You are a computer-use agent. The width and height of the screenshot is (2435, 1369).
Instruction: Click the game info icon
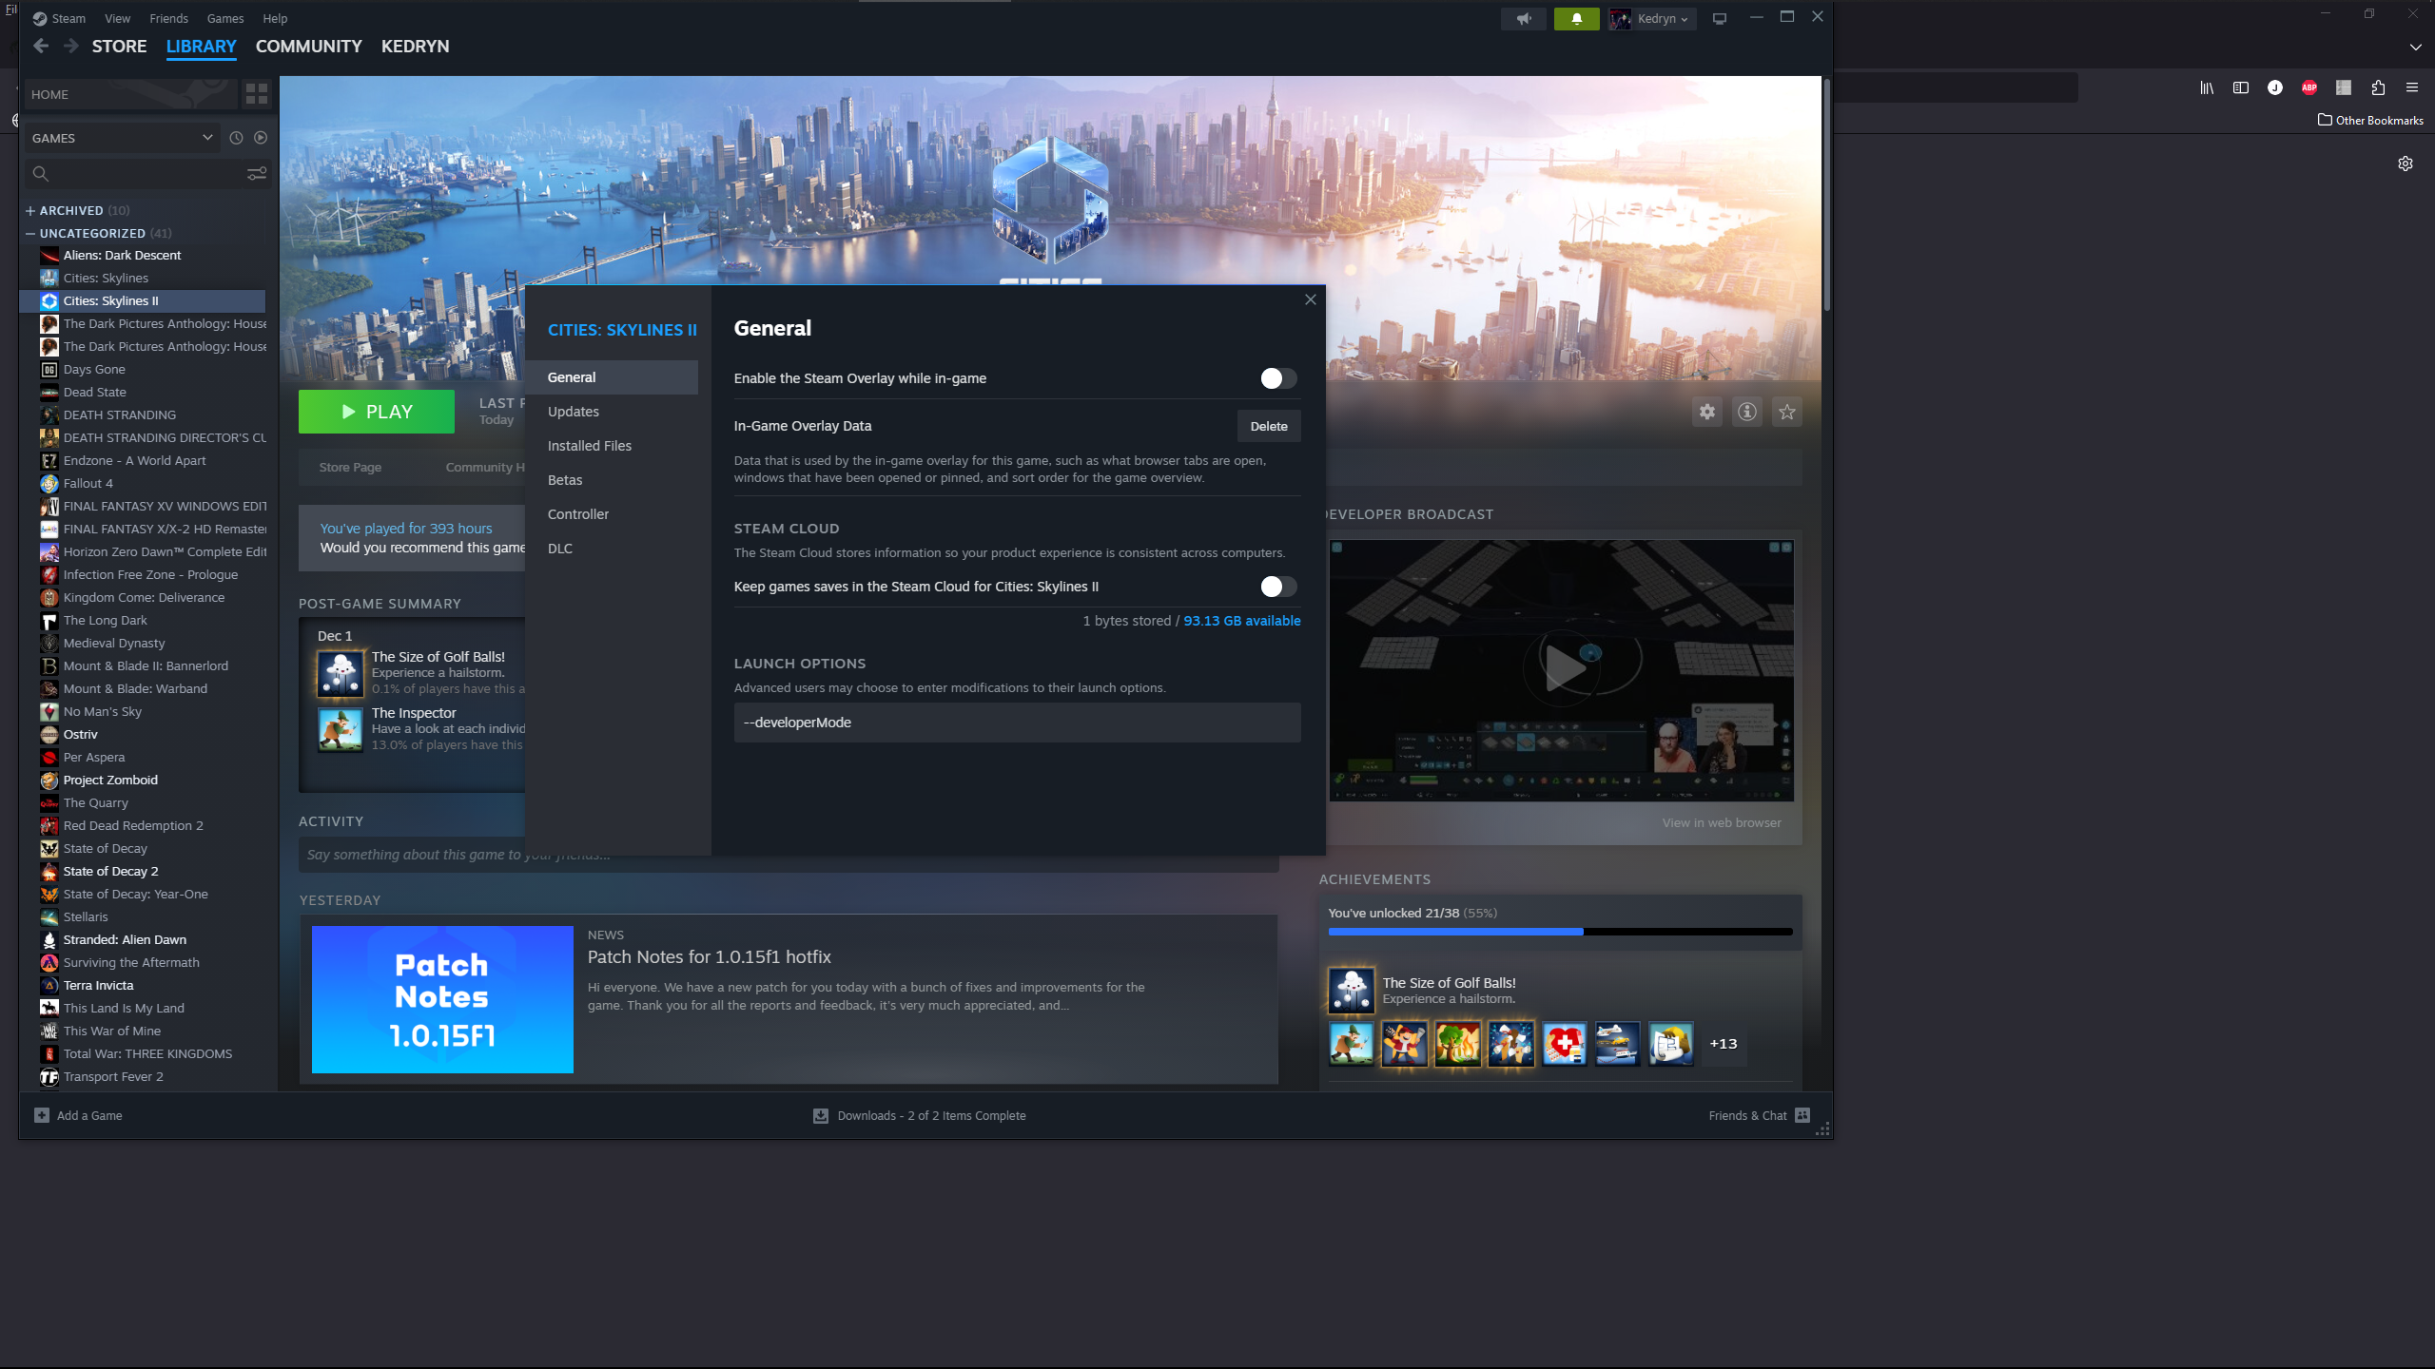pyautogui.click(x=1747, y=412)
